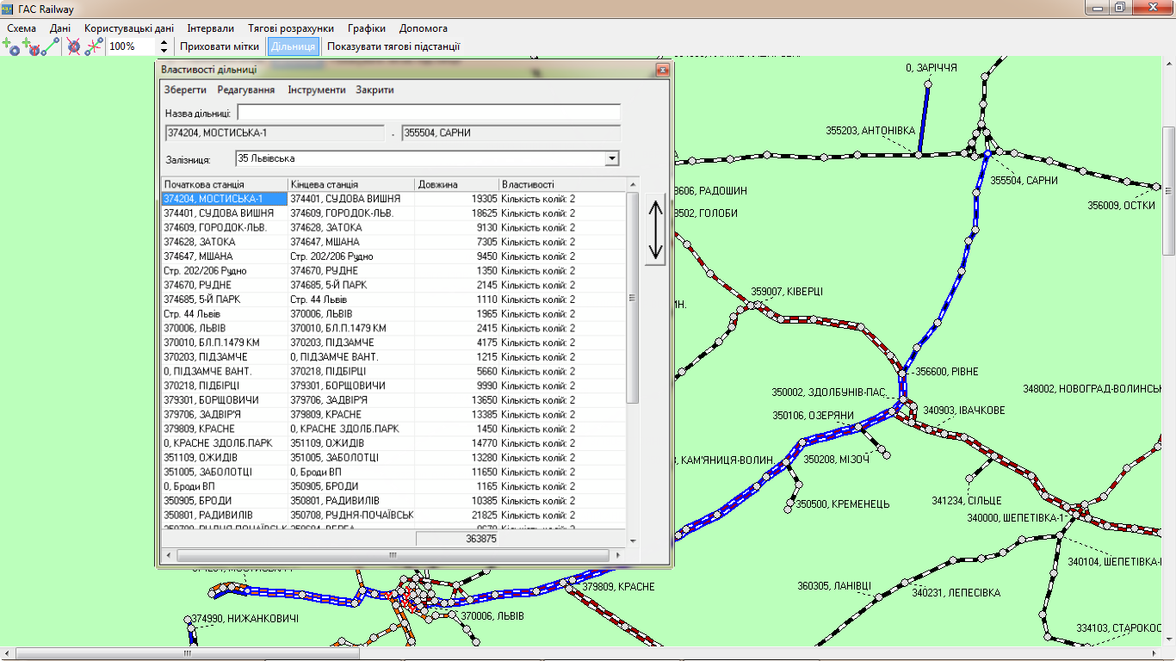Open the Інструменти menu in dialog
This screenshot has width=1176, height=661.
[316, 90]
